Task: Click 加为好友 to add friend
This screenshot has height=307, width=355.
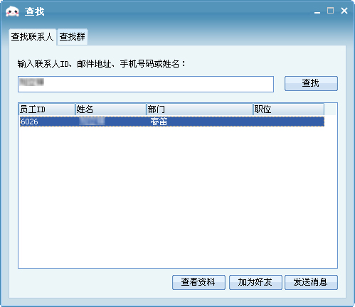Action: 255,282
